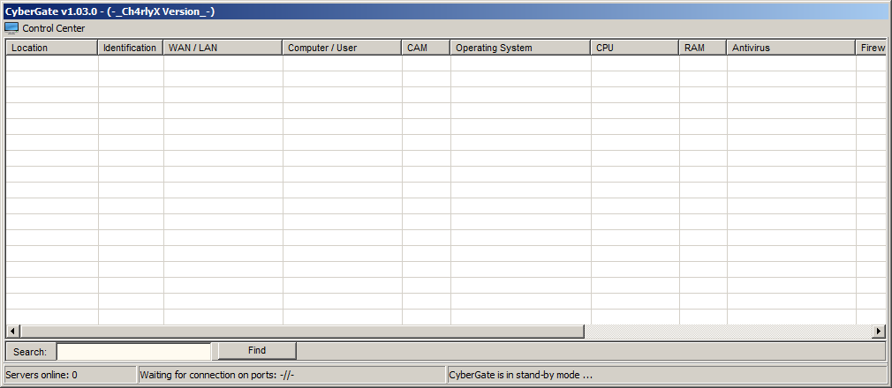Image resolution: width=892 pixels, height=388 pixels.
Task: Sort the list by CAM column
Action: (426, 48)
